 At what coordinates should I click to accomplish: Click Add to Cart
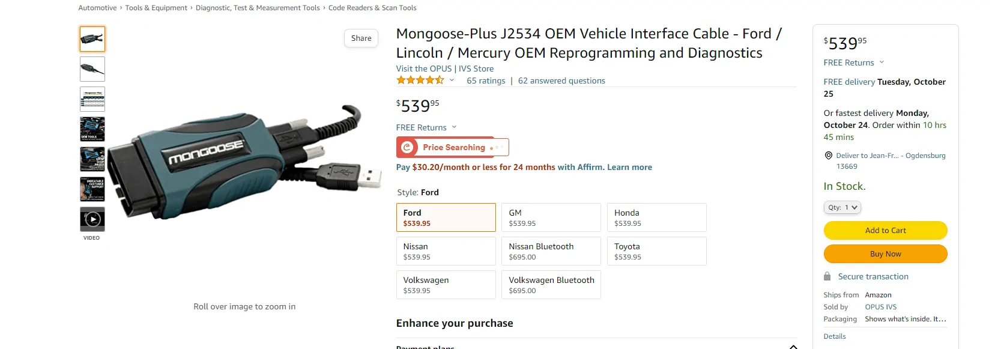click(x=885, y=230)
